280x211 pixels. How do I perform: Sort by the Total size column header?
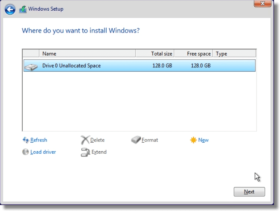(155, 54)
